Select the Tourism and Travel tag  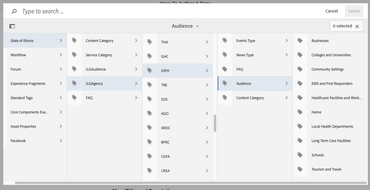click(x=326, y=169)
